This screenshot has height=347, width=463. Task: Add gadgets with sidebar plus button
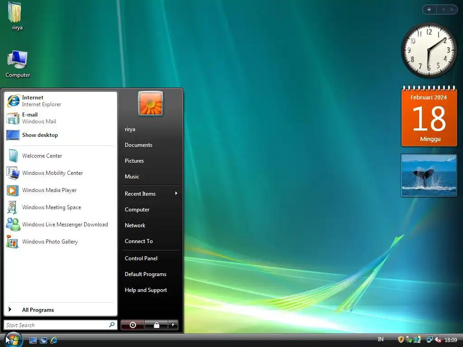[430, 9]
